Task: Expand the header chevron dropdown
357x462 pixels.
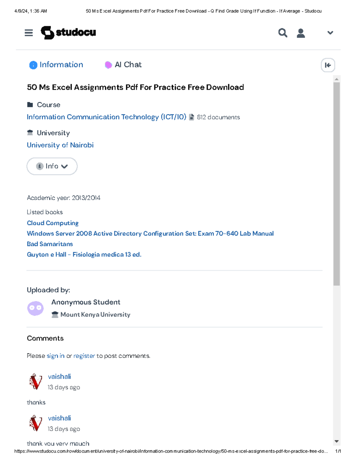Action: click(x=330, y=33)
